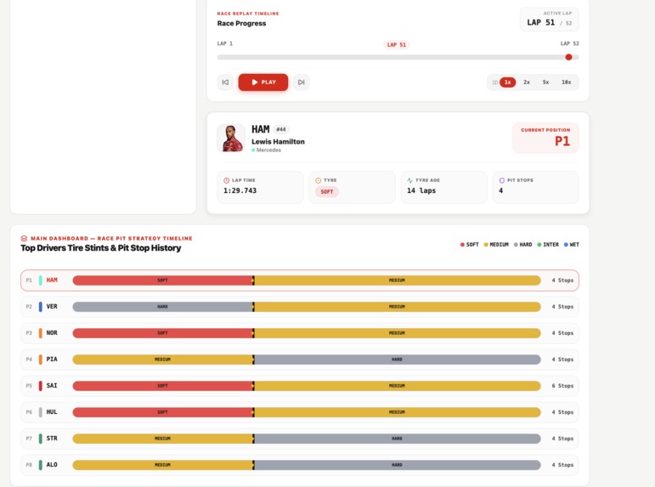Skip forward to the next lap

(302, 82)
